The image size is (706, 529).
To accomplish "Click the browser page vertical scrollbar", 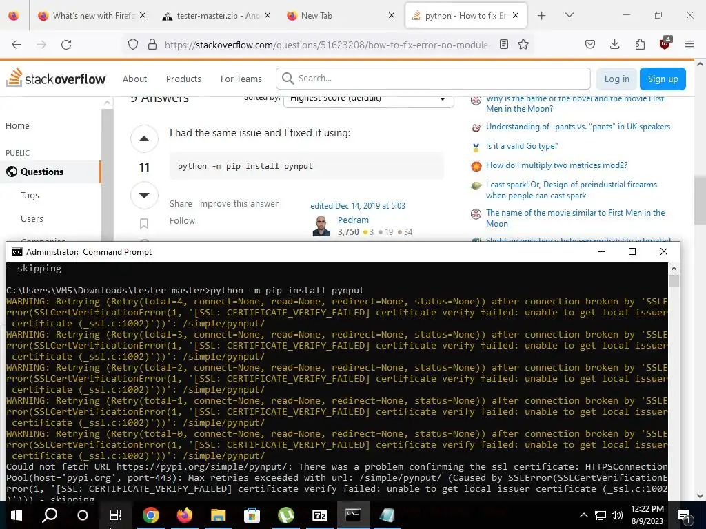I will [700, 200].
